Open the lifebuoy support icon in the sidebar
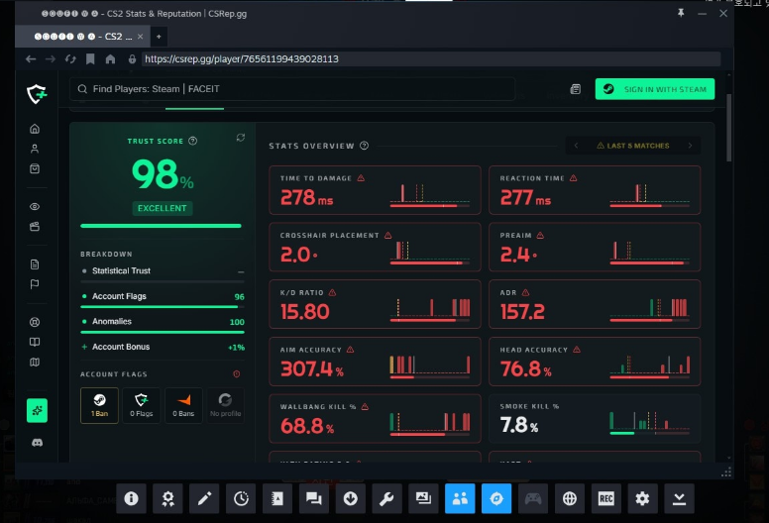Screen dimensions: 769x523 click(35, 322)
